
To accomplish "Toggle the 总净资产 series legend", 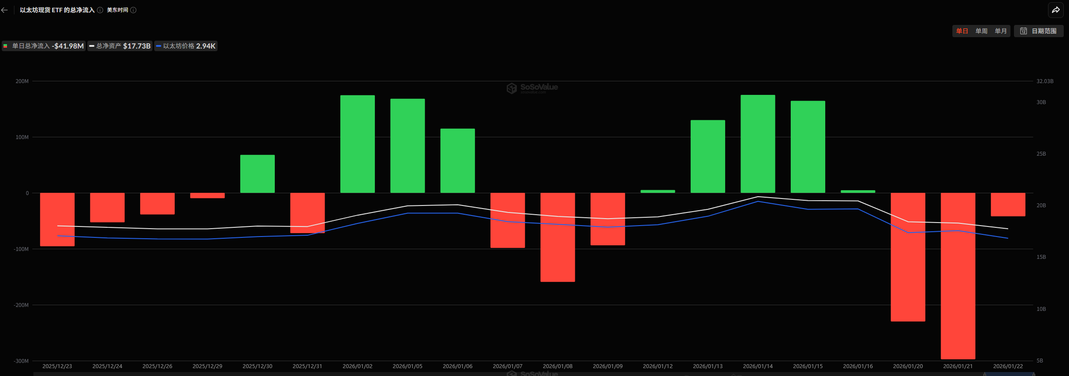I will tap(120, 46).
